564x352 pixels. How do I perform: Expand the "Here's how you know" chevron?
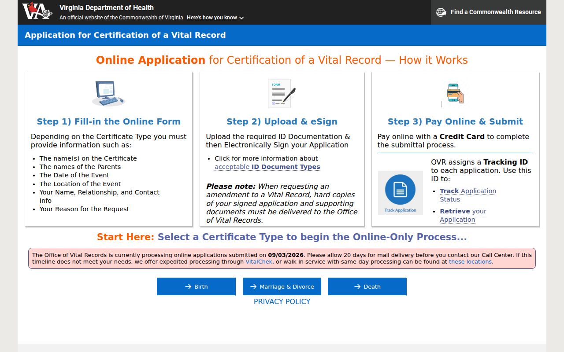(x=241, y=18)
